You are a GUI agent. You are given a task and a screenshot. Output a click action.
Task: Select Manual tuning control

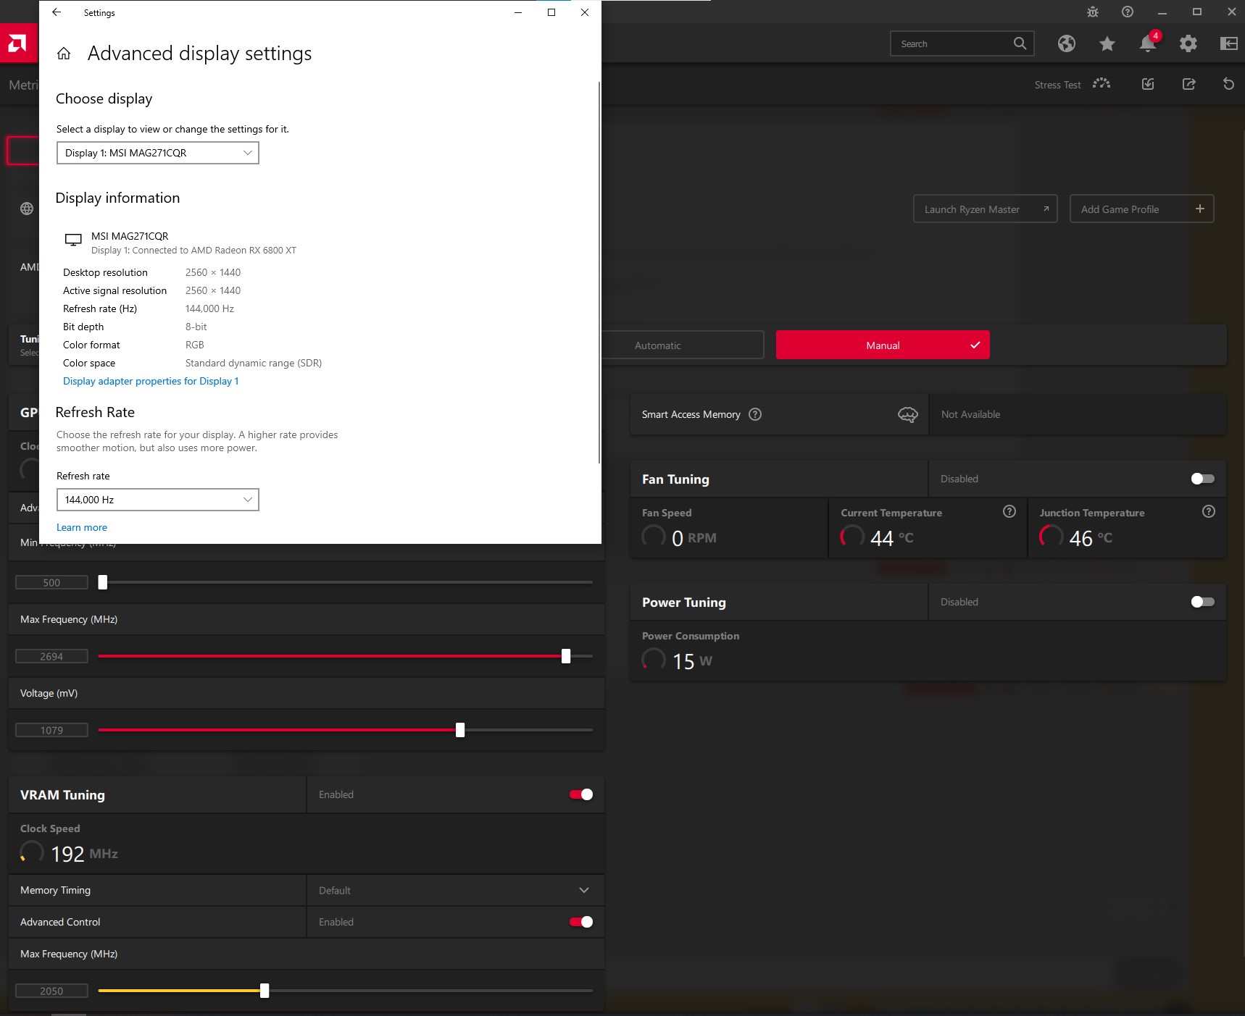(x=883, y=345)
